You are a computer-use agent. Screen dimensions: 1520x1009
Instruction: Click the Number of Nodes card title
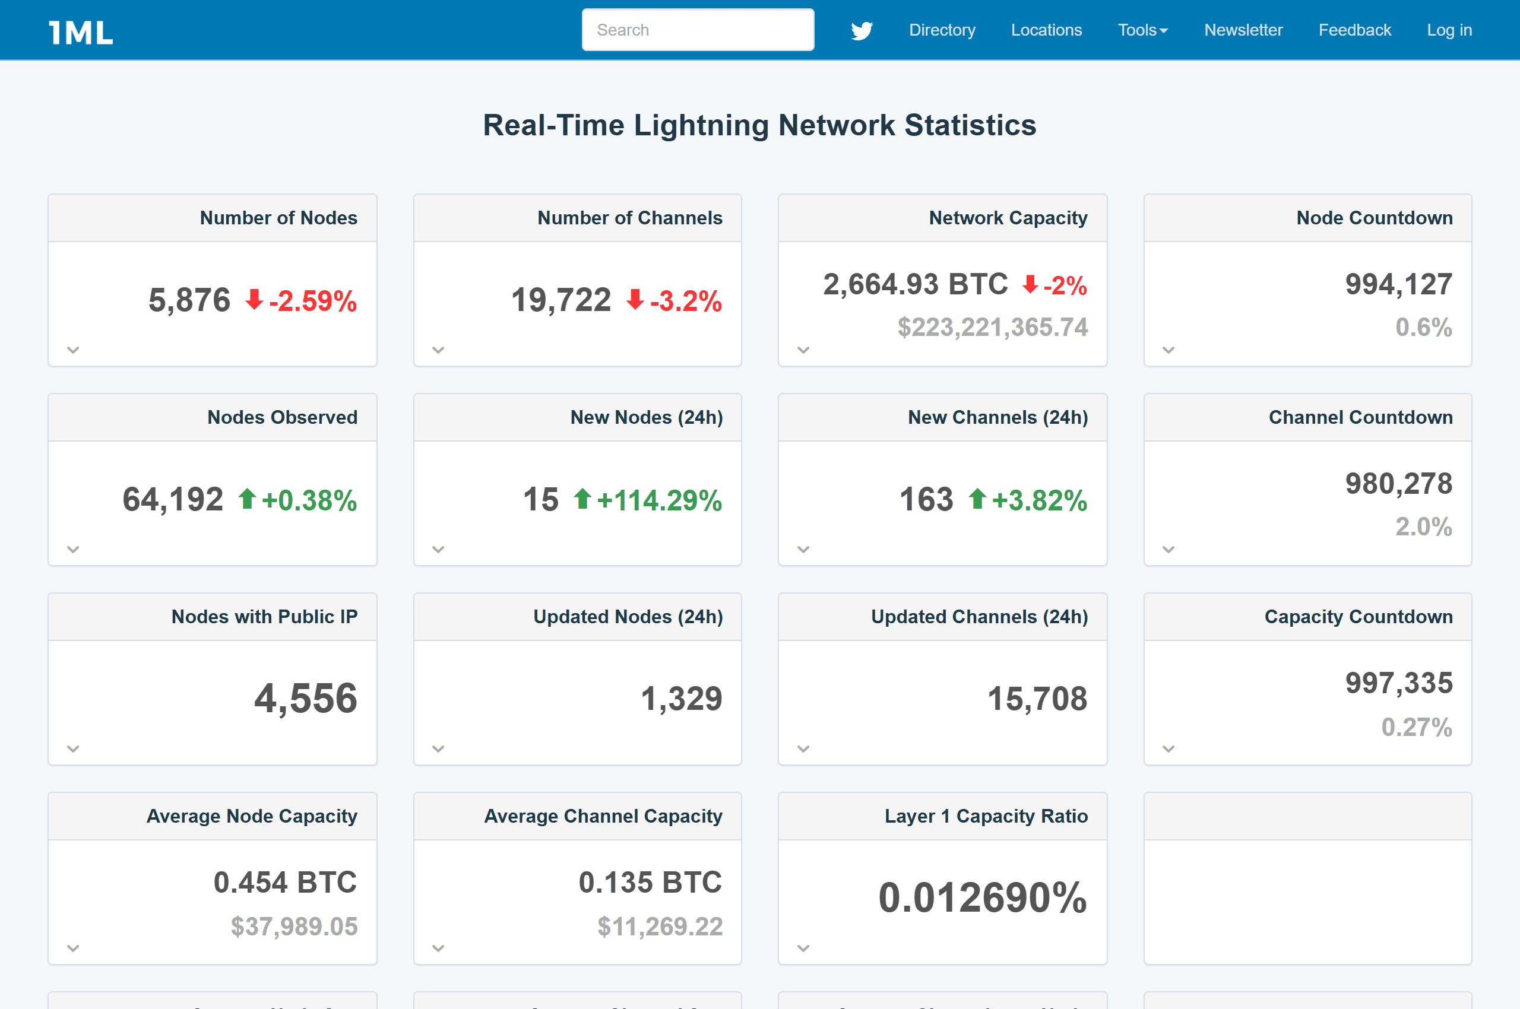[x=278, y=218]
